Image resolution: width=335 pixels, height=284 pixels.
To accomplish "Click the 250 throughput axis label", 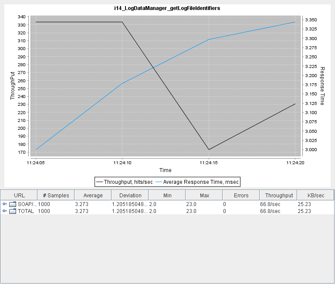I will (21, 88).
